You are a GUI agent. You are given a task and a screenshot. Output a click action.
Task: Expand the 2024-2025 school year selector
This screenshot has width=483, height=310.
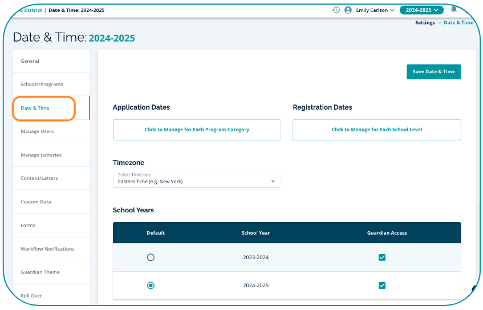point(421,10)
